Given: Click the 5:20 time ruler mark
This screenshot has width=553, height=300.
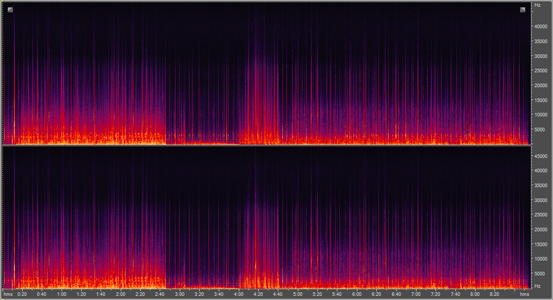Looking at the screenshot, I should tap(317, 294).
